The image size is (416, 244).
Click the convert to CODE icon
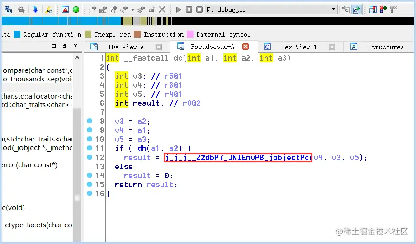pyautogui.click(x=93, y=10)
